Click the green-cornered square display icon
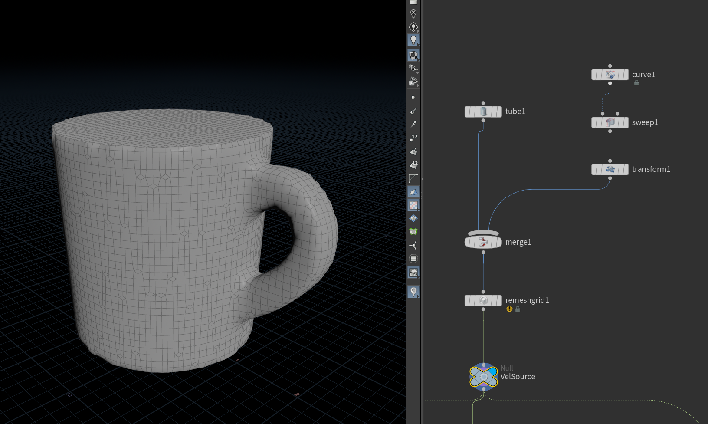This screenshot has width=708, height=424. 413,232
